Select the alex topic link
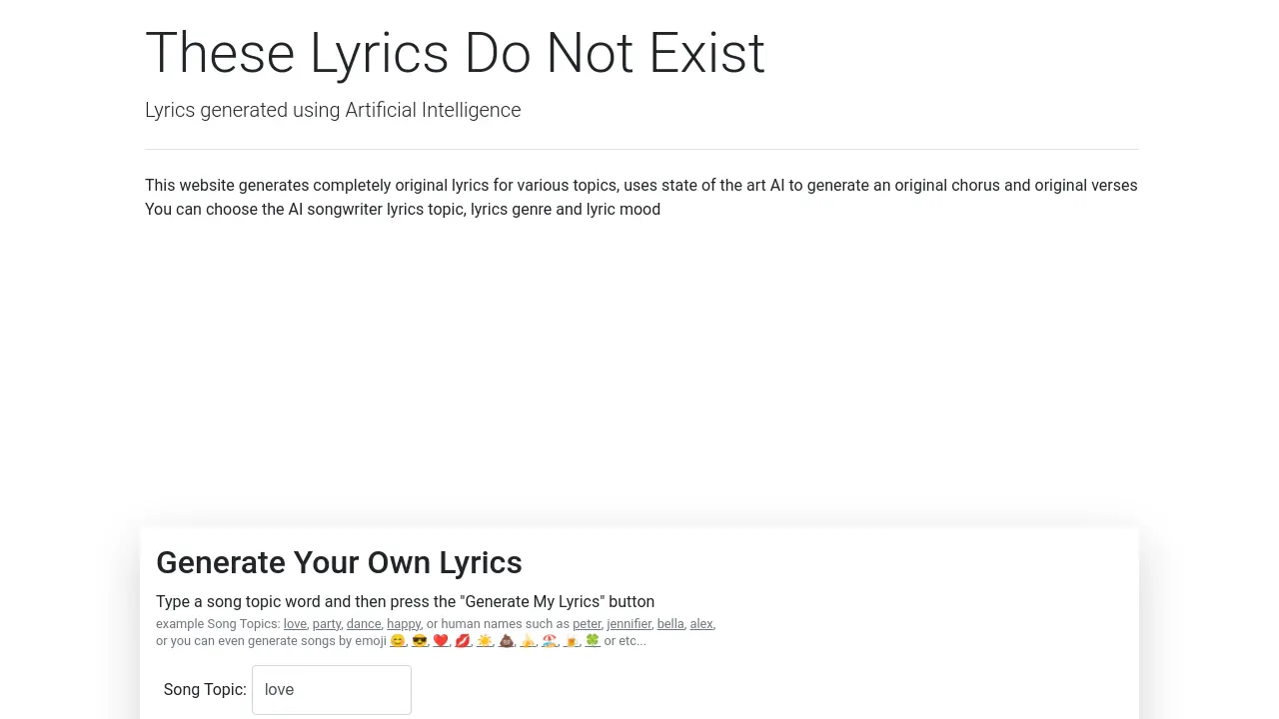Viewport: 1279px width, 719px height. point(700,623)
